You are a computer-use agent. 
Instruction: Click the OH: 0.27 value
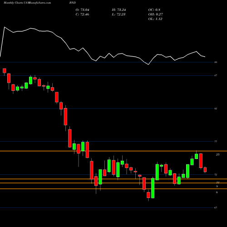pos(156,15)
